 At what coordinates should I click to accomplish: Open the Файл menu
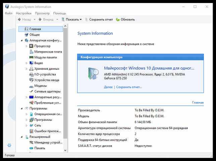(x=8, y=13)
